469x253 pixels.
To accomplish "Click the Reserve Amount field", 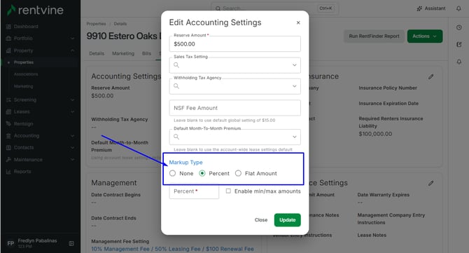I will point(234,43).
